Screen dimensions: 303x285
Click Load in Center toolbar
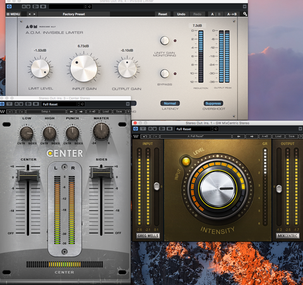pos(105,112)
